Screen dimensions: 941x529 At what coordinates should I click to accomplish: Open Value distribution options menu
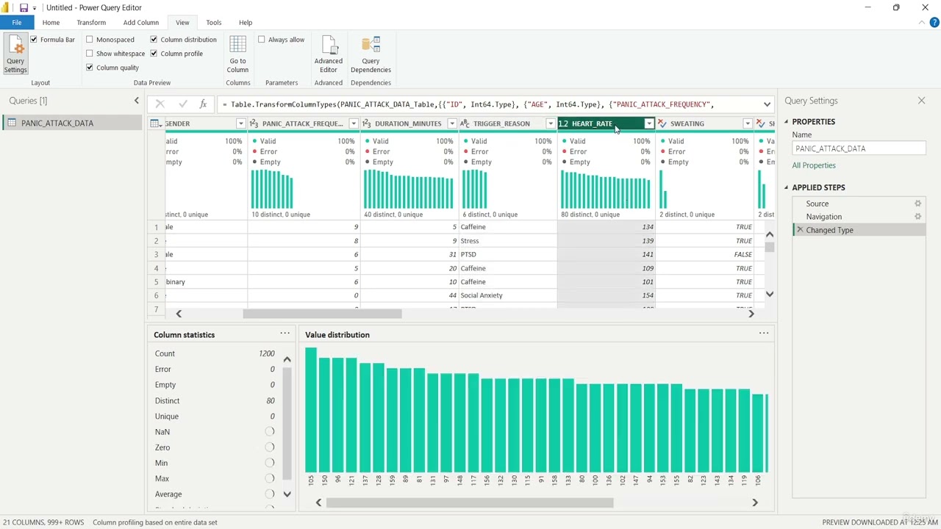764,334
